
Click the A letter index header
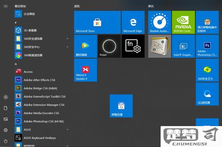(x=16, y=64)
